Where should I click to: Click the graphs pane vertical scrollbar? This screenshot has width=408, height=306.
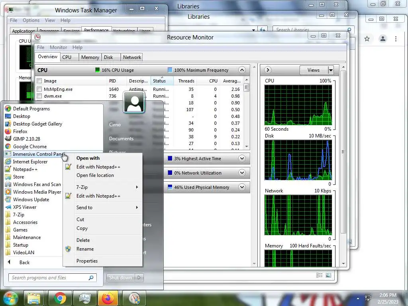(343, 152)
